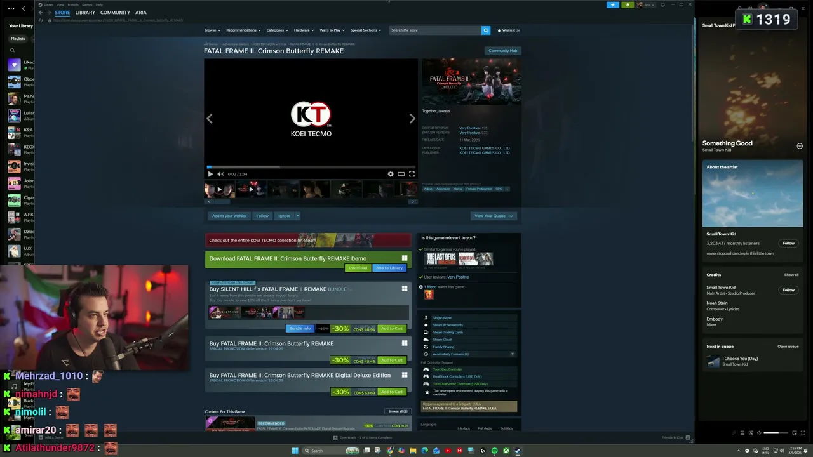Mute the trailer volume icon
The height and width of the screenshot is (457, 813).
click(x=220, y=174)
